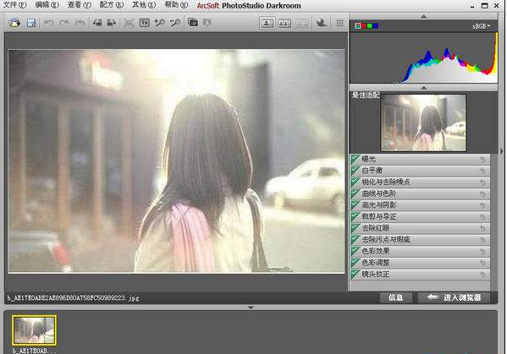Reset 曲线与色阶 with its arrow icon

coord(482,194)
